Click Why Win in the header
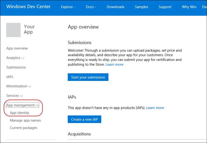The image size is (207, 143). 189,7
